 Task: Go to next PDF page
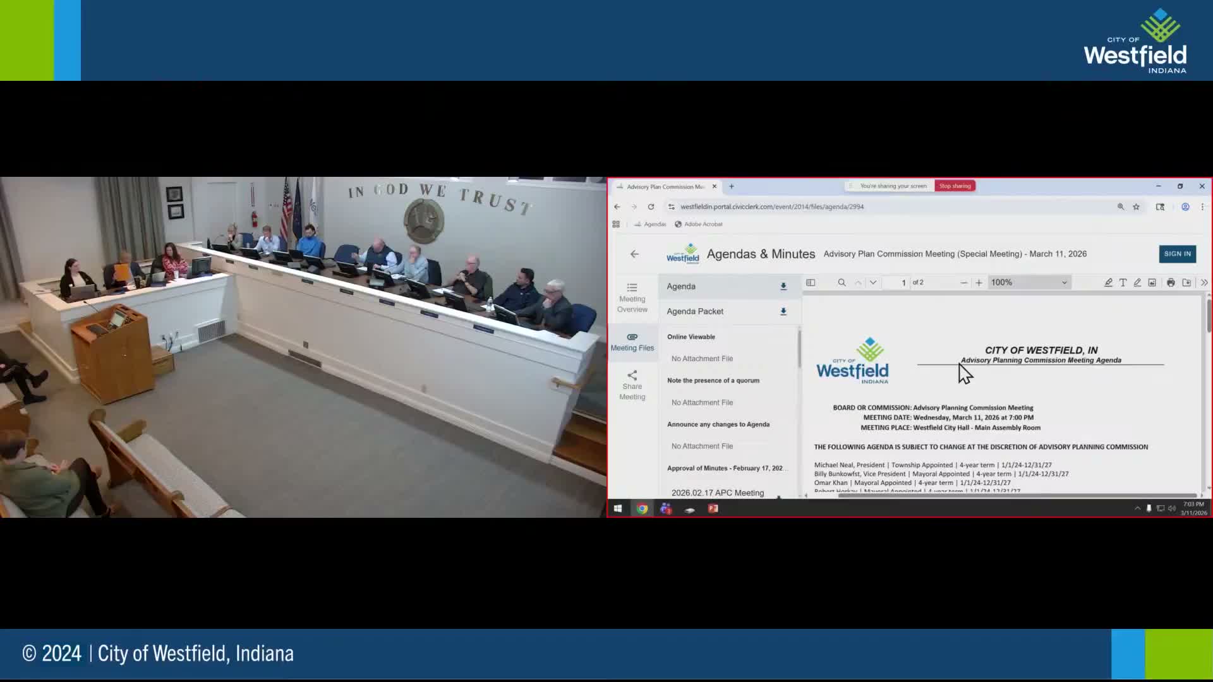pyautogui.click(x=873, y=282)
